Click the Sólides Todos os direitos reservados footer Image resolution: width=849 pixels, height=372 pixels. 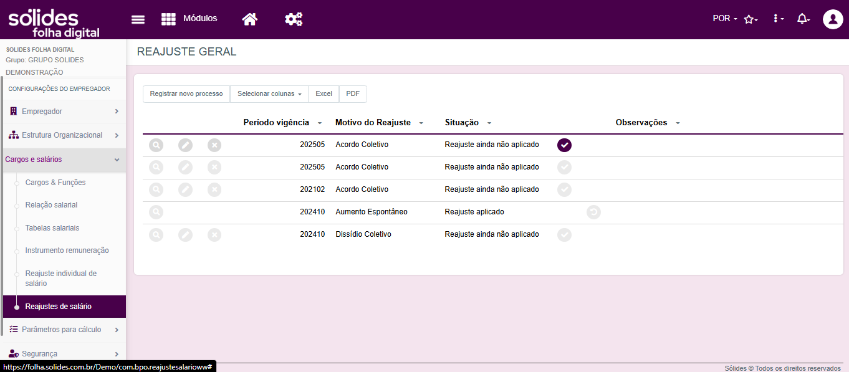pyautogui.click(x=782, y=368)
